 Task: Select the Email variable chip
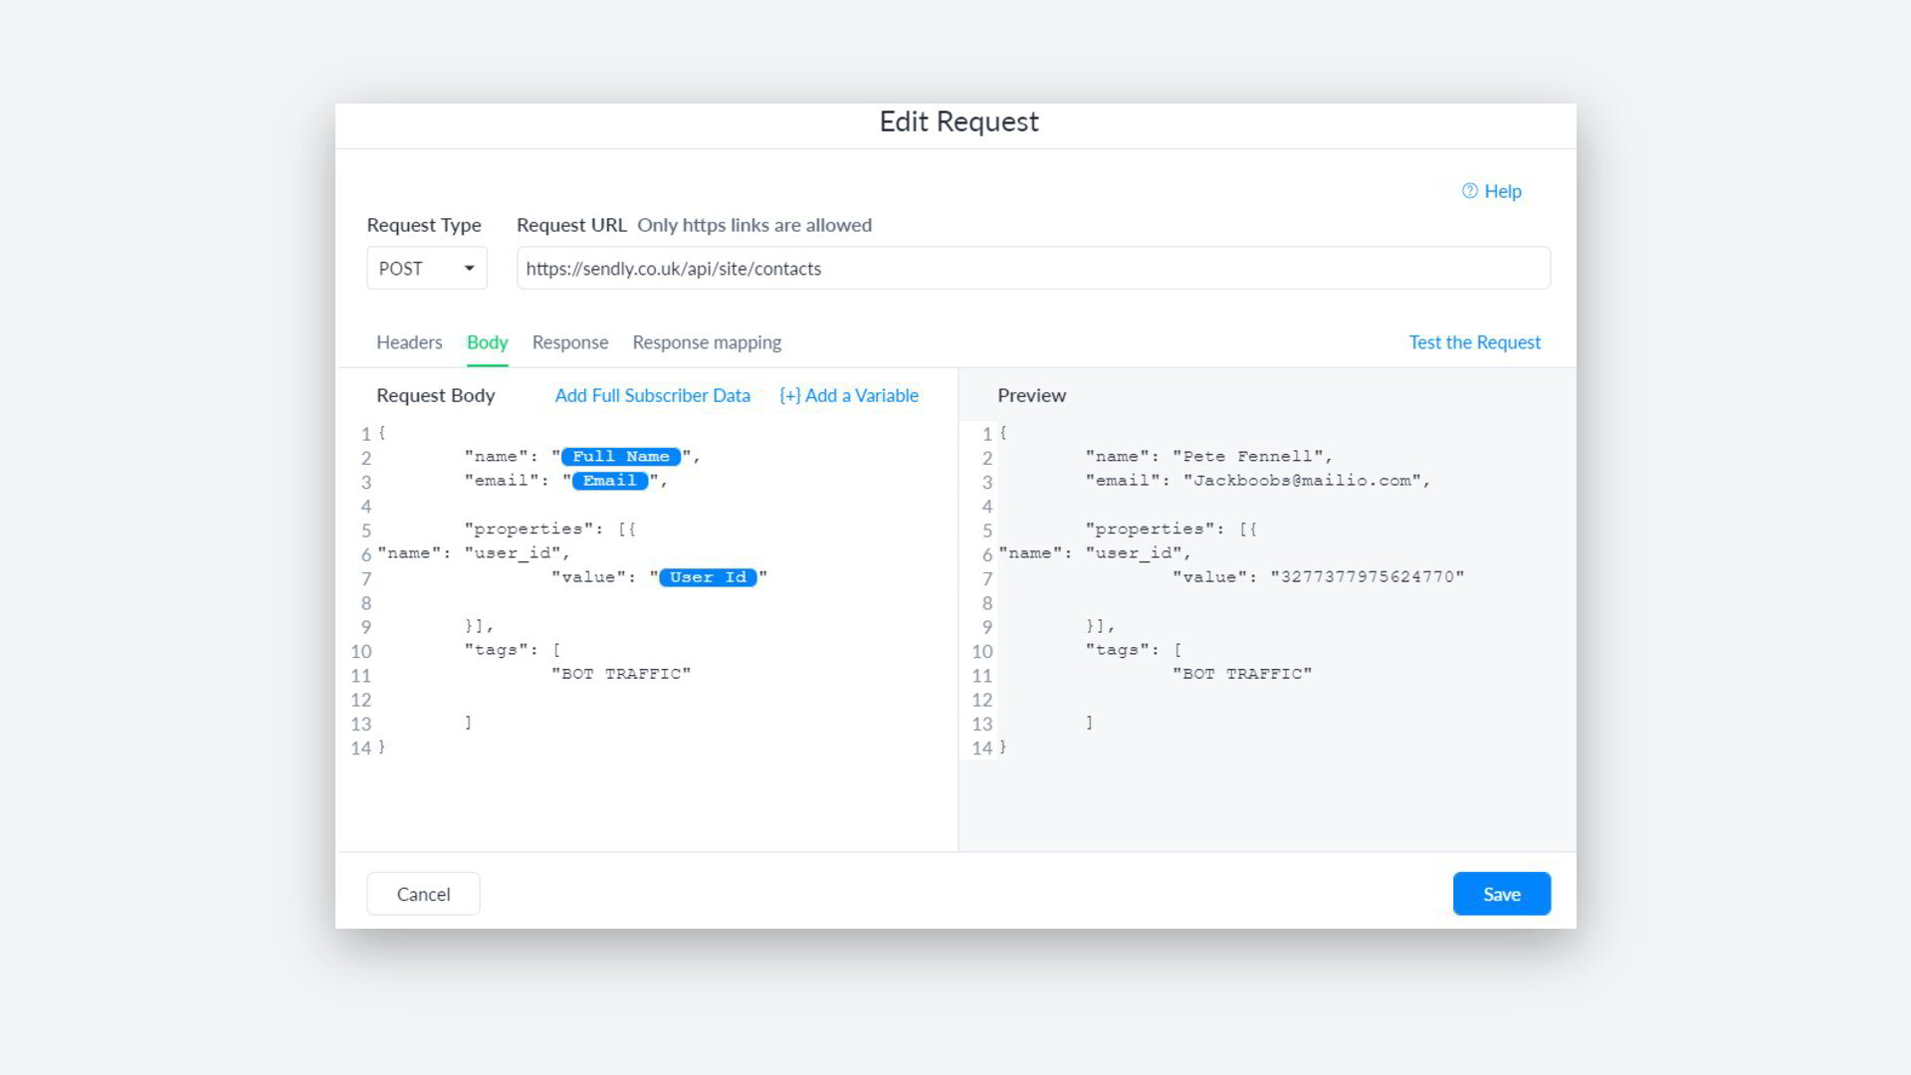click(609, 481)
